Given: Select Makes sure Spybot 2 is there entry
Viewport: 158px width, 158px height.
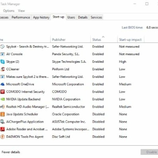Looking at the screenshot, I should (27, 77).
